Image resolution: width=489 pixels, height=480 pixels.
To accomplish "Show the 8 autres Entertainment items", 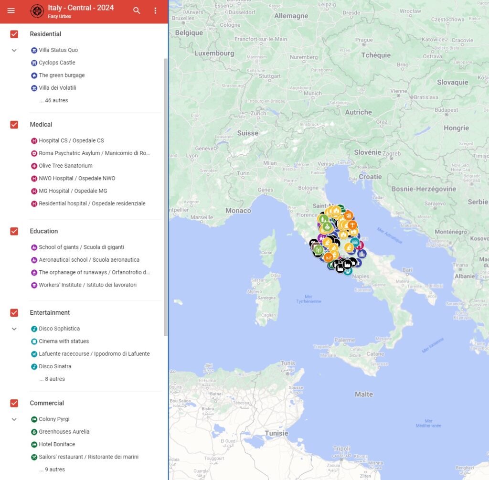I will 52,379.
